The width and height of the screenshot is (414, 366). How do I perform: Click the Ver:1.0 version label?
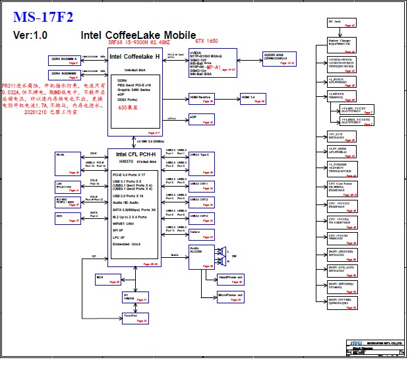coord(30,35)
